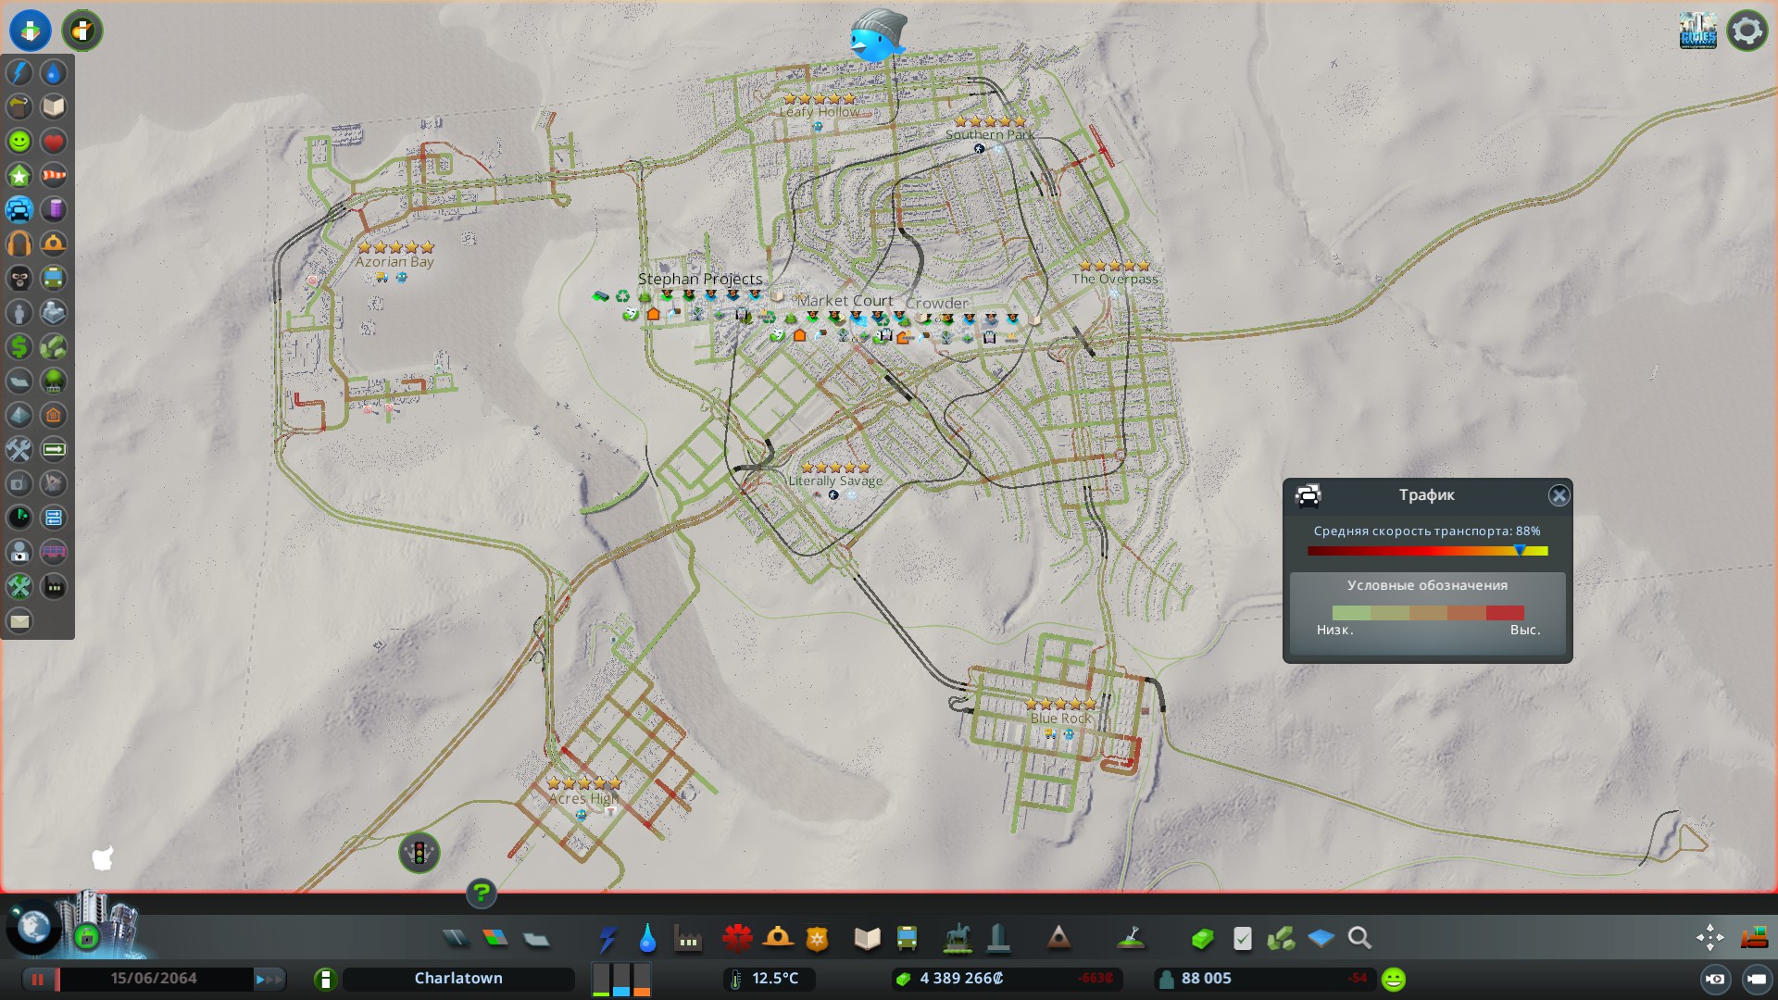The width and height of the screenshot is (1778, 1000).
Task: Toggle the traffic info view overlay
Action: coord(19,210)
